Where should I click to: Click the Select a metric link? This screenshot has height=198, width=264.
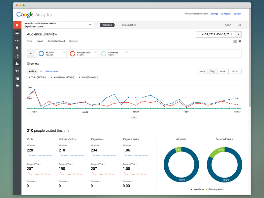tap(51, 71)
